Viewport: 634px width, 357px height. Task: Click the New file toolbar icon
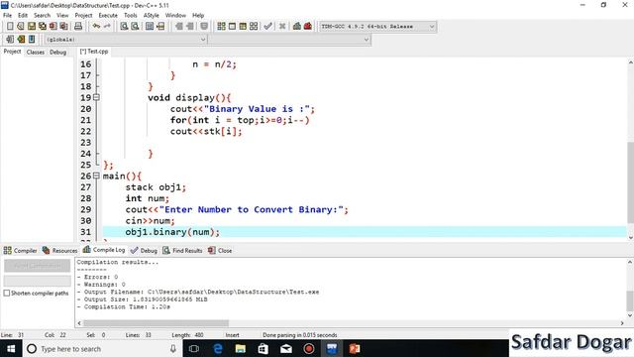[10, 27]
